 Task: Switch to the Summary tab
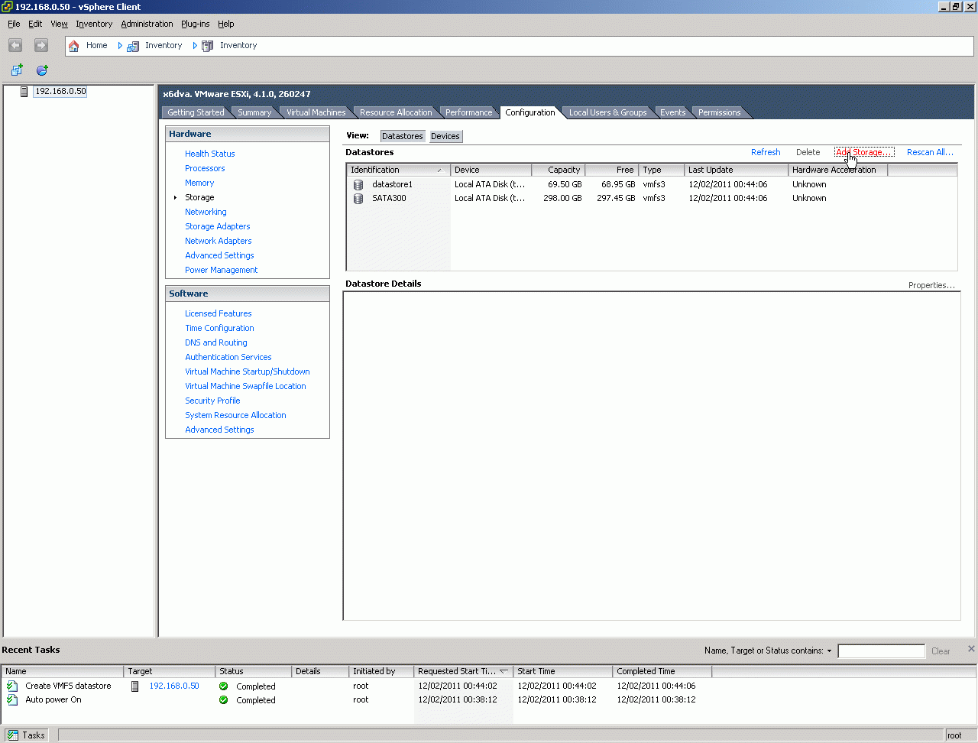[x=254, y=112]
